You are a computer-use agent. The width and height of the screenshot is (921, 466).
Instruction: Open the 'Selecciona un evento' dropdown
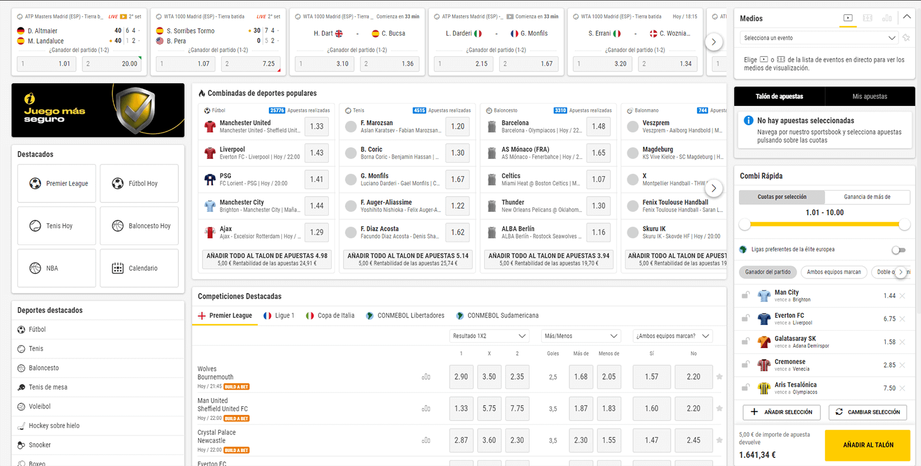coord(819,38)
